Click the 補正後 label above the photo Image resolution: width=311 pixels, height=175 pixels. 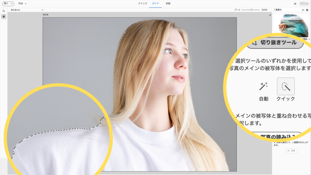click(x=45, y=15)
